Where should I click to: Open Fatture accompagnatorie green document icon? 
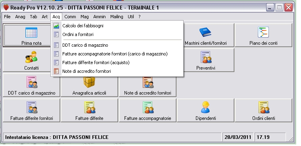[x=148, y=107]
